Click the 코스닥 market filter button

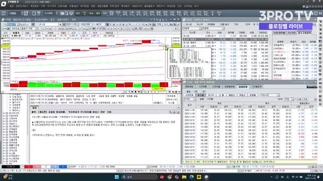coord(211,95)
